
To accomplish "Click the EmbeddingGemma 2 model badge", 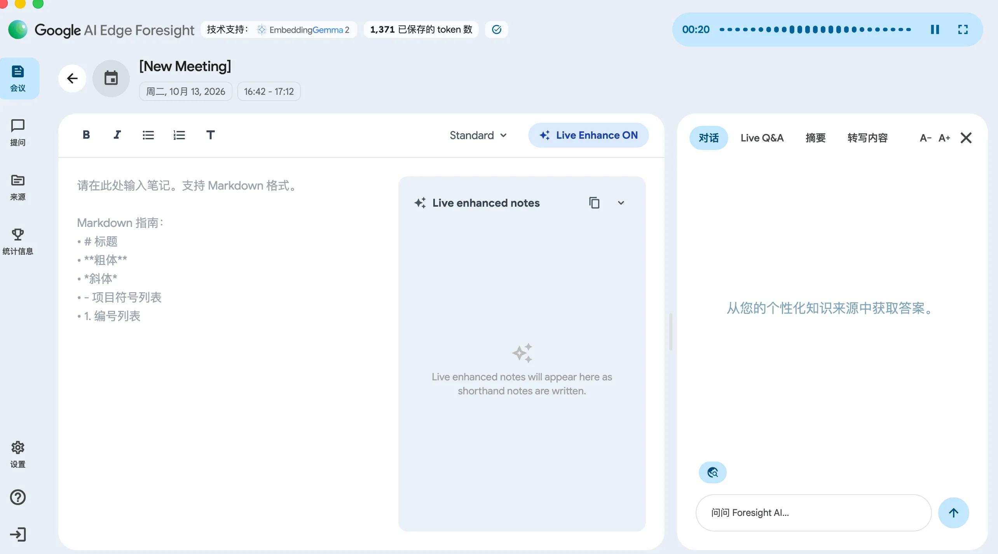I will click(x=279, y=30).
